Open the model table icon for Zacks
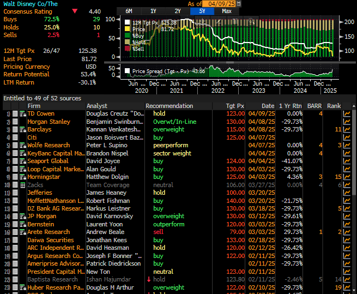This screenshot has width=357, height=294. (23, 185)
